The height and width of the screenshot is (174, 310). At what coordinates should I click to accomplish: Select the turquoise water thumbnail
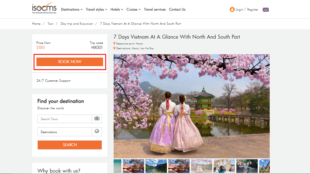pyautogui.click(x=117, y=166)
